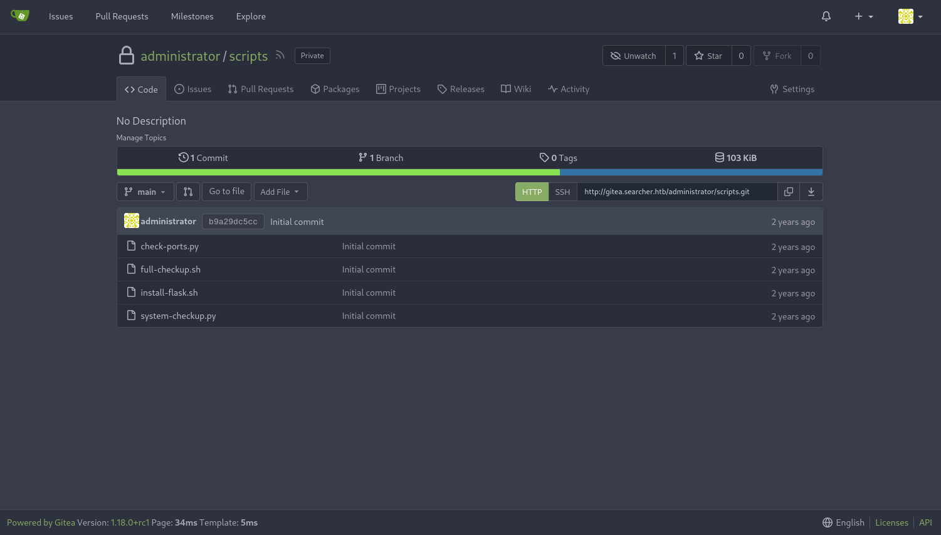View the 0 Tags list
941x535 pixels.
558,158
